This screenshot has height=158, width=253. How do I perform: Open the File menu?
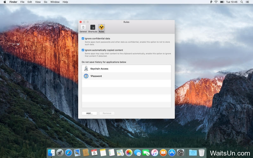tap(22, 2)
